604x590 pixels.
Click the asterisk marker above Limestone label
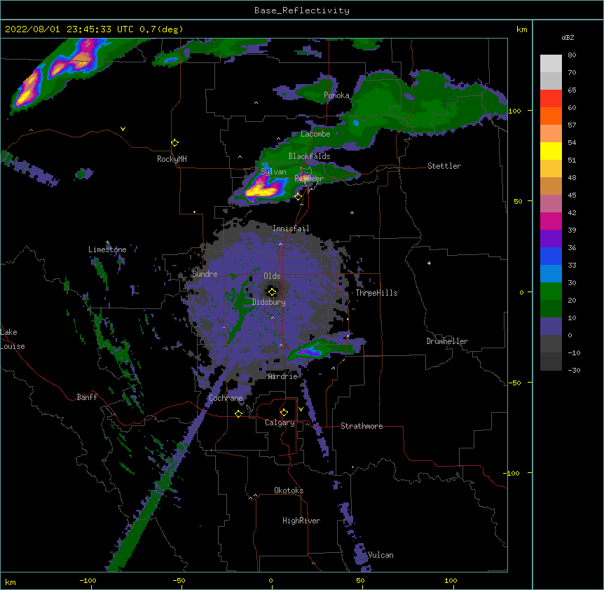click(107, 242)
